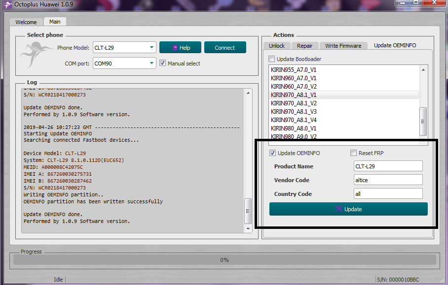448x285 pixels.
Task: Click the Connect button
Action: tap(225, 48)
